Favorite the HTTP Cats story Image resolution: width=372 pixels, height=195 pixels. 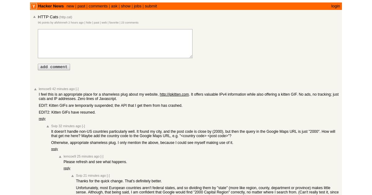114,23
